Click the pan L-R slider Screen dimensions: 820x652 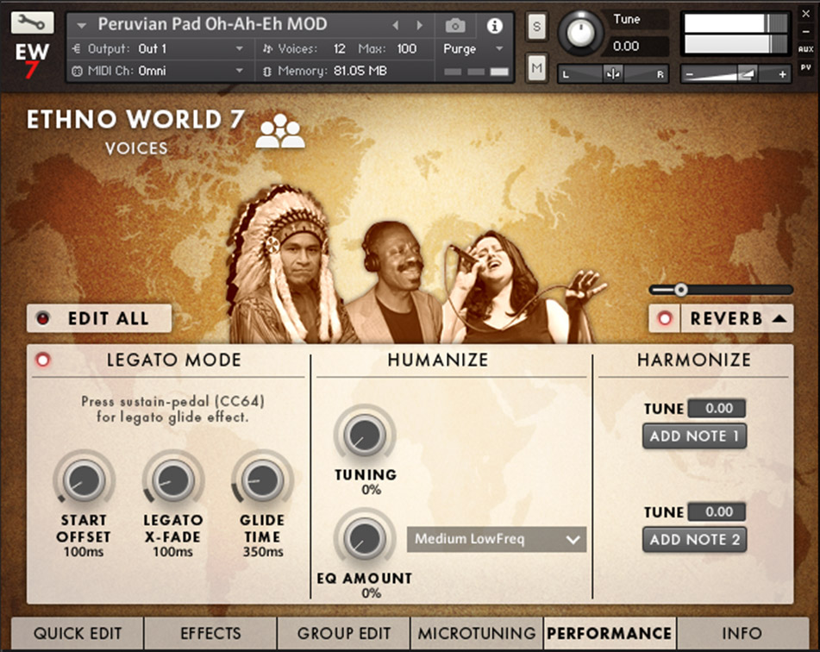tap(613, 74)
